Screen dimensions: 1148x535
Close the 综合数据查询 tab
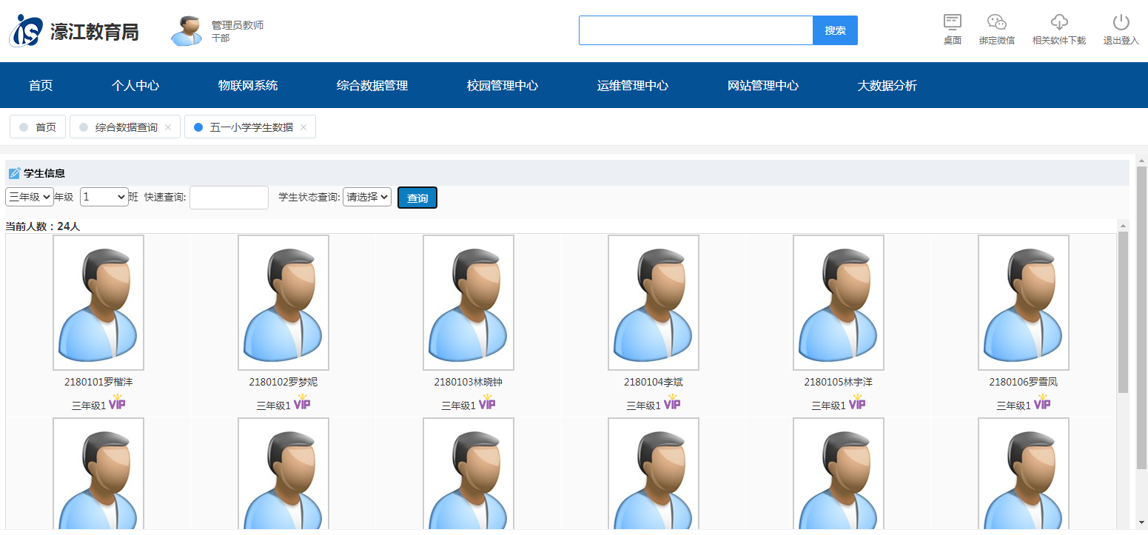coord(168,127)
